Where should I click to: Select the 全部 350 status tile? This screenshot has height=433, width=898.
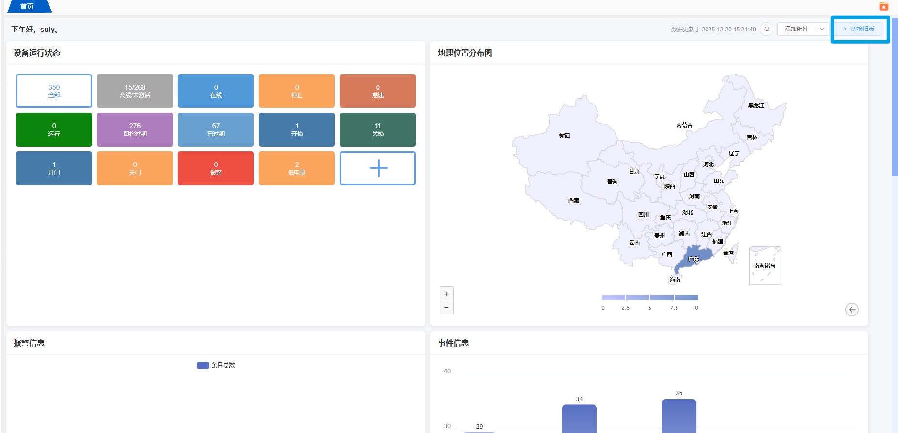[x=54, y=91]
